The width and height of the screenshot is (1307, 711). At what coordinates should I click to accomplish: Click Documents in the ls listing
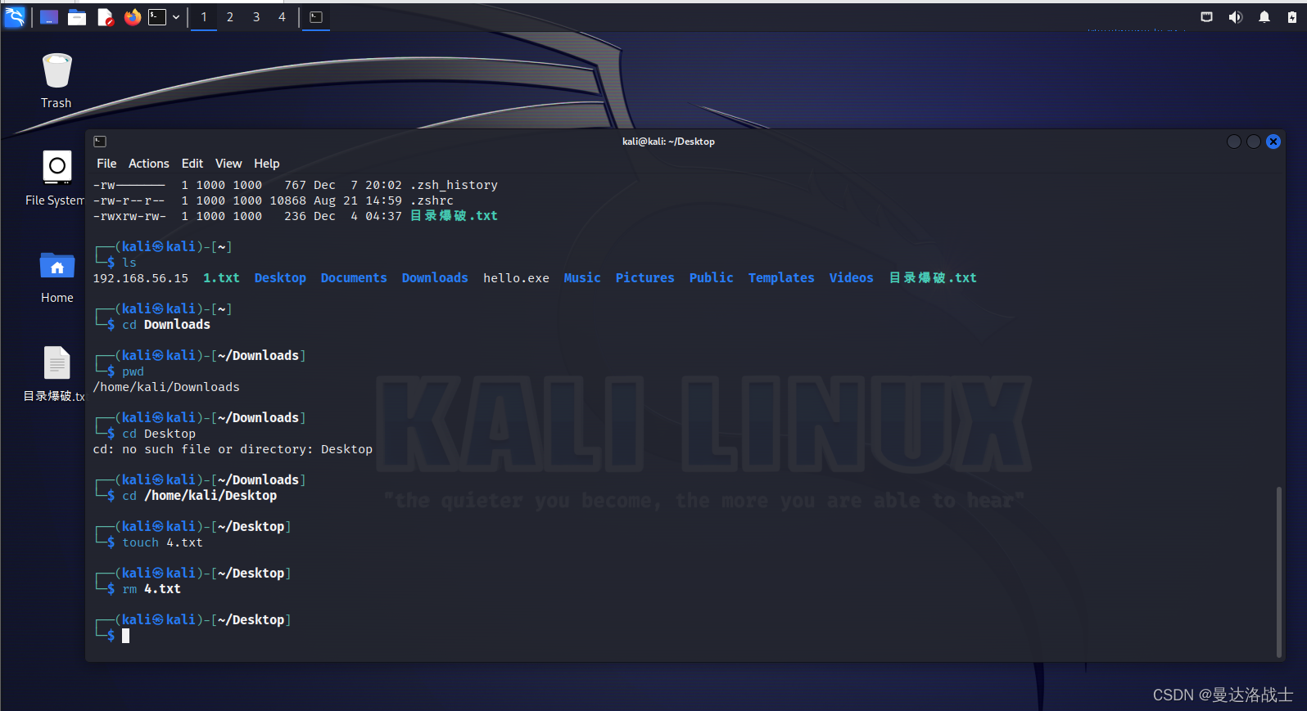354,278
